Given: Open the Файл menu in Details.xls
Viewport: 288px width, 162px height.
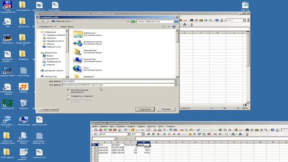Looking at the screenshot, I should point(95,126).
